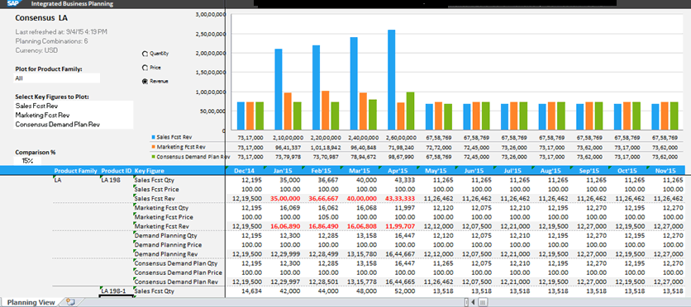Image resolution: width=691 pixels, height=307 pixels.
Task: Select the Consensus Demand Plan Price row label
Action: (x=178, y=272)
